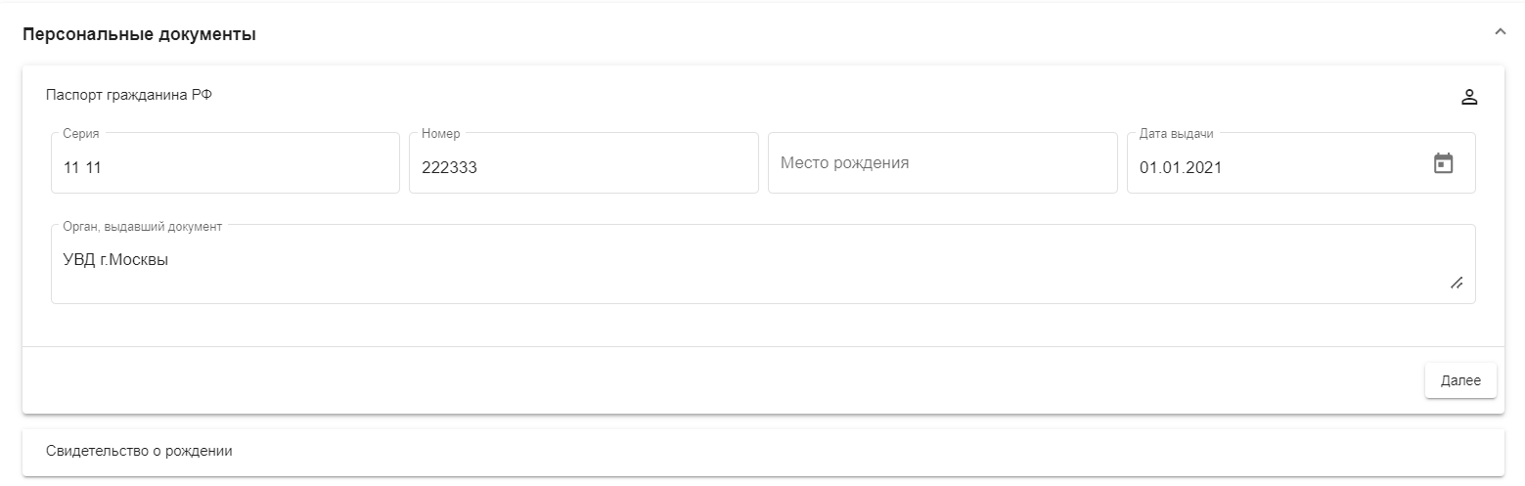Viewport: 1525px width, 486px height.
Task: Focus the passport number value 222333
Action: 449,167
